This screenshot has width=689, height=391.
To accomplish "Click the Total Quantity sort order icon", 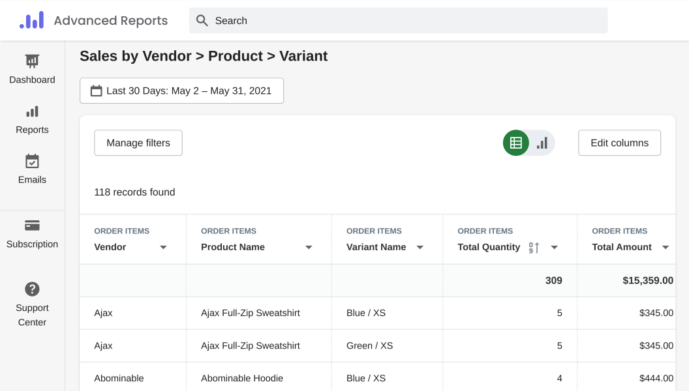I will point(534,248).
